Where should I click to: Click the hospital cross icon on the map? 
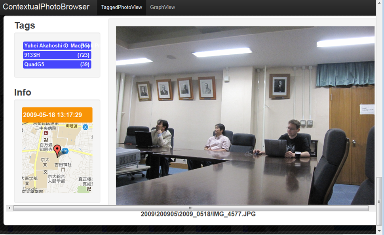[x=46, y=133]
